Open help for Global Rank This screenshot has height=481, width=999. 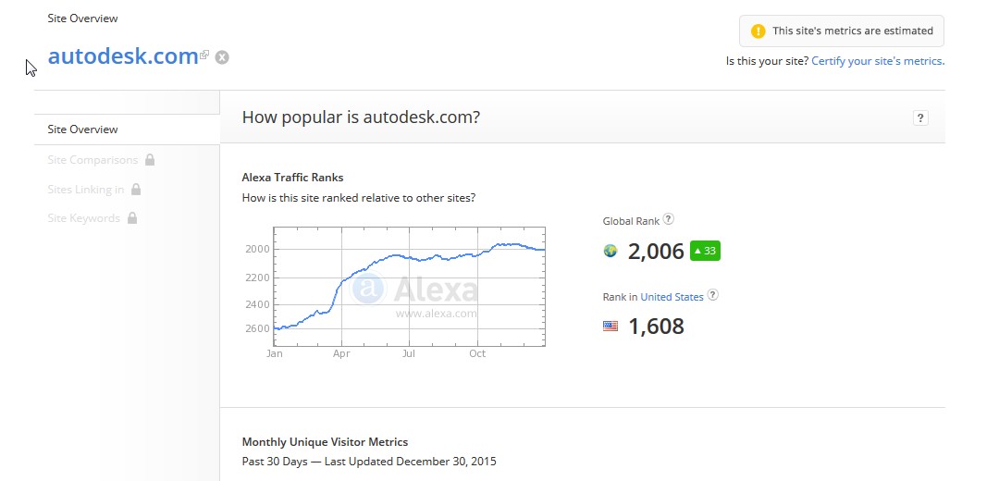click(x=669, y=220)
